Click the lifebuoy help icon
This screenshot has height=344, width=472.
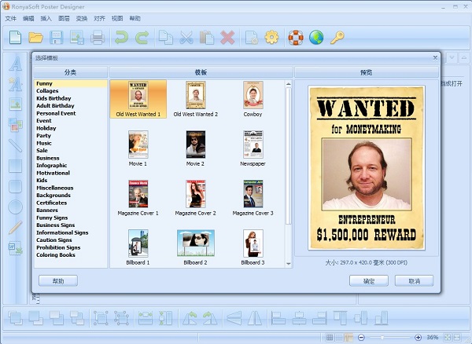click(x=296, y=37)
